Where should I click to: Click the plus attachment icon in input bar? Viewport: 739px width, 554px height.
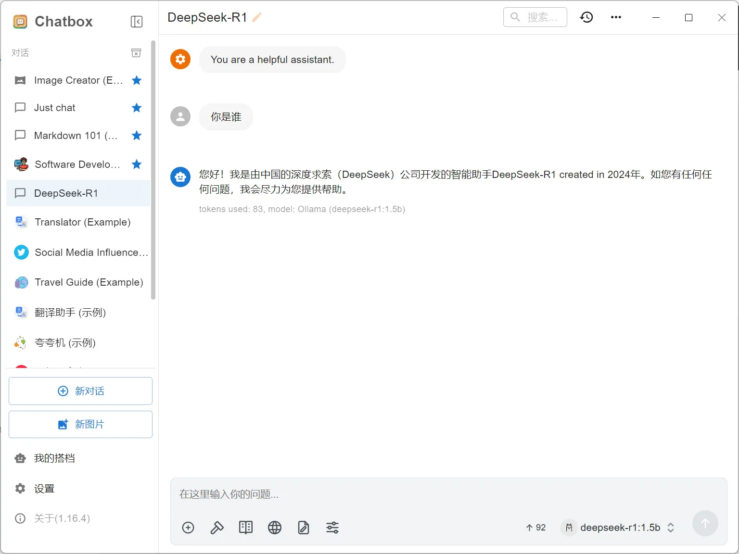point(188,528)
